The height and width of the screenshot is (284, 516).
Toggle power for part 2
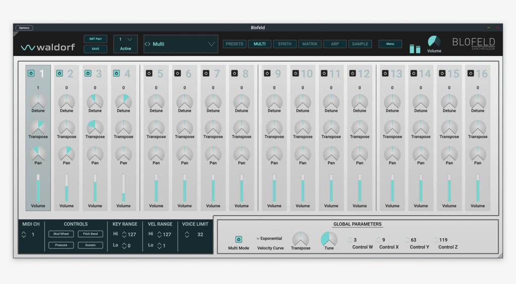tap(59, 73)
